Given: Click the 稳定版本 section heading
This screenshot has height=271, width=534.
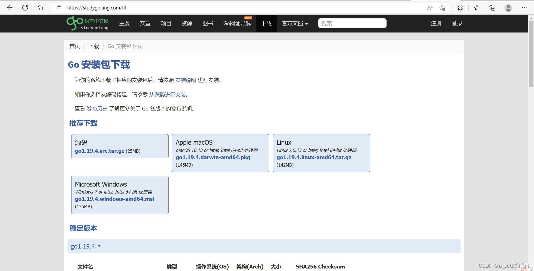Looking at the screenshot, I should (83, 228).
